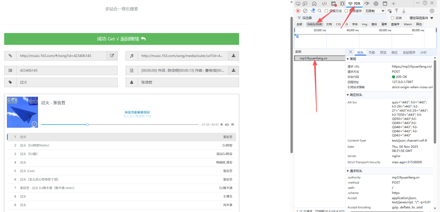Open network search magnifier

[x=320, y=11]
